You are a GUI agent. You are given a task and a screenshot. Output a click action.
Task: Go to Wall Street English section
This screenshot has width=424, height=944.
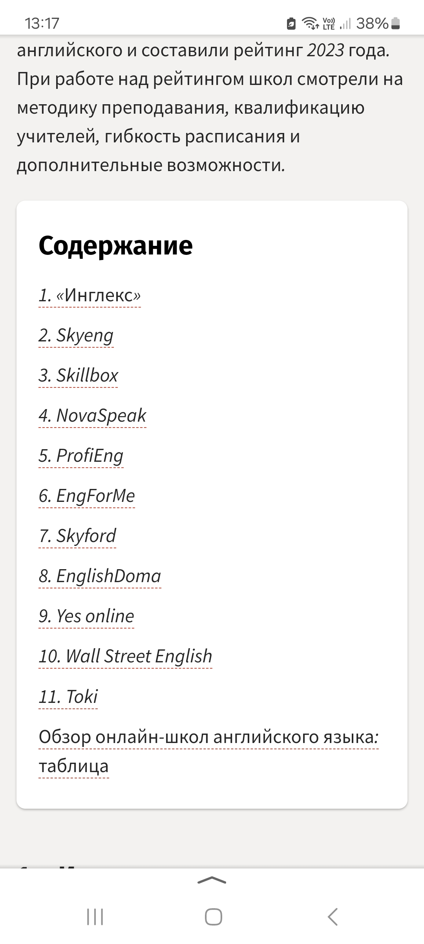coord(125,656)
